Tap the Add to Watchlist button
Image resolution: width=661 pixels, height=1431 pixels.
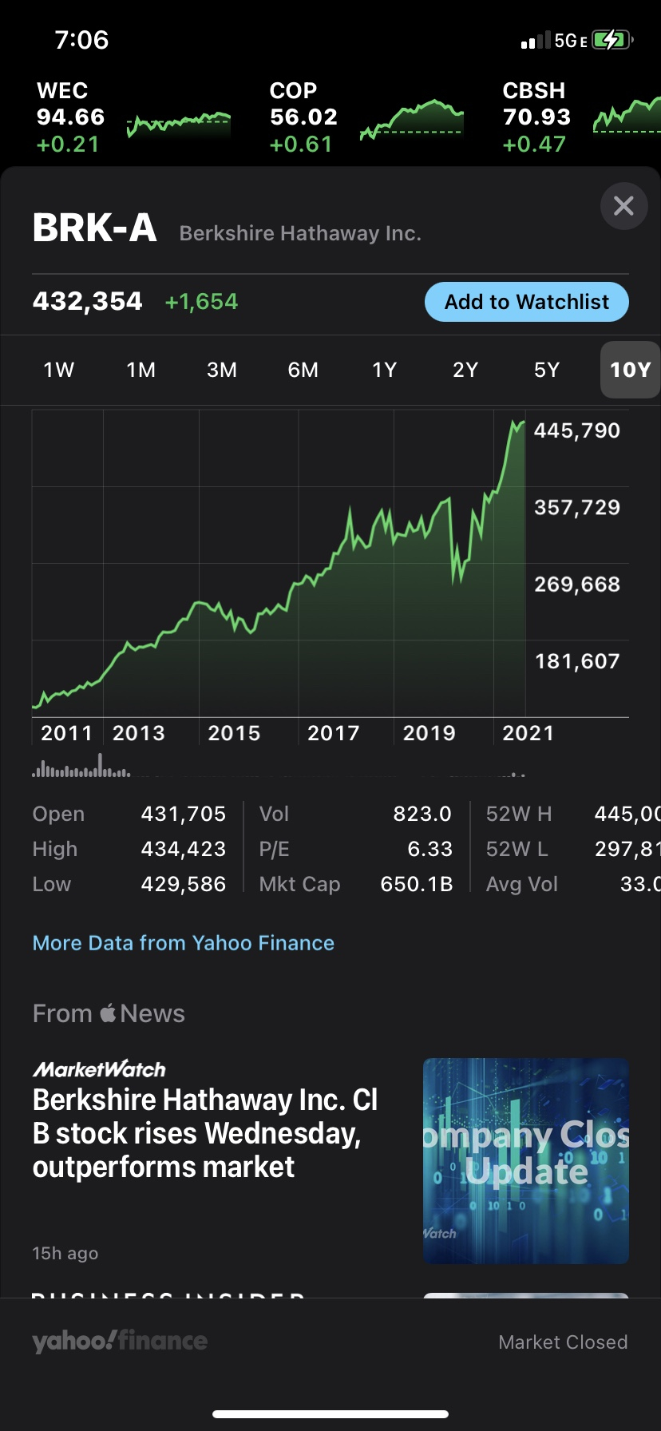click(527, 302)
